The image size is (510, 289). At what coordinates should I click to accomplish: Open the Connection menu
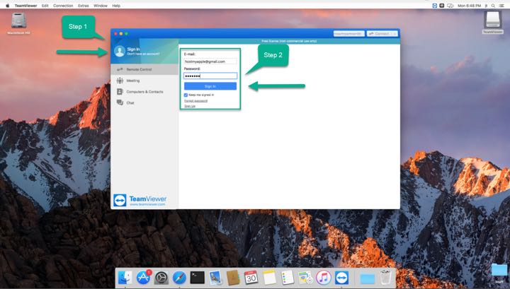[x=63, y=6]
